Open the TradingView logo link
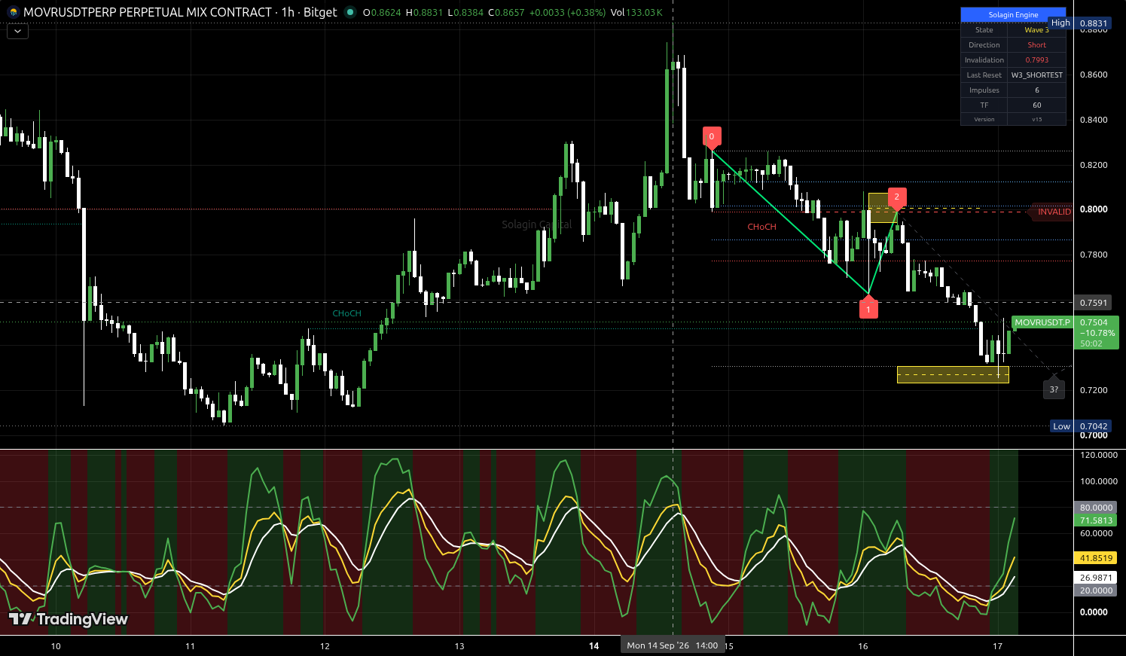 point(69,619)
